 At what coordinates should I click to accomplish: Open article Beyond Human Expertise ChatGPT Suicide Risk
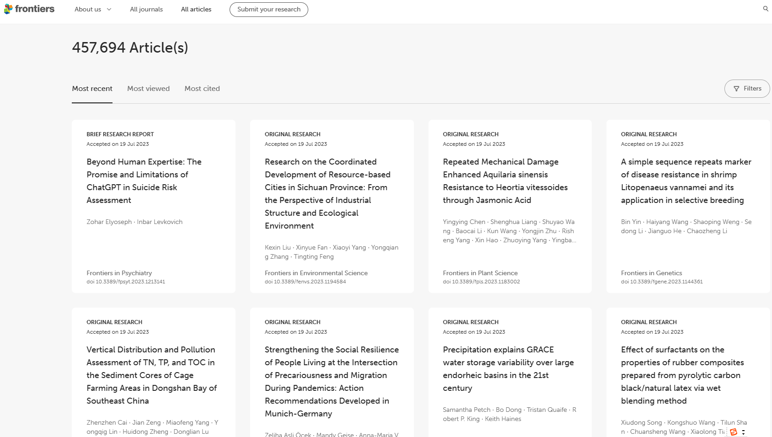pos(144,181)
